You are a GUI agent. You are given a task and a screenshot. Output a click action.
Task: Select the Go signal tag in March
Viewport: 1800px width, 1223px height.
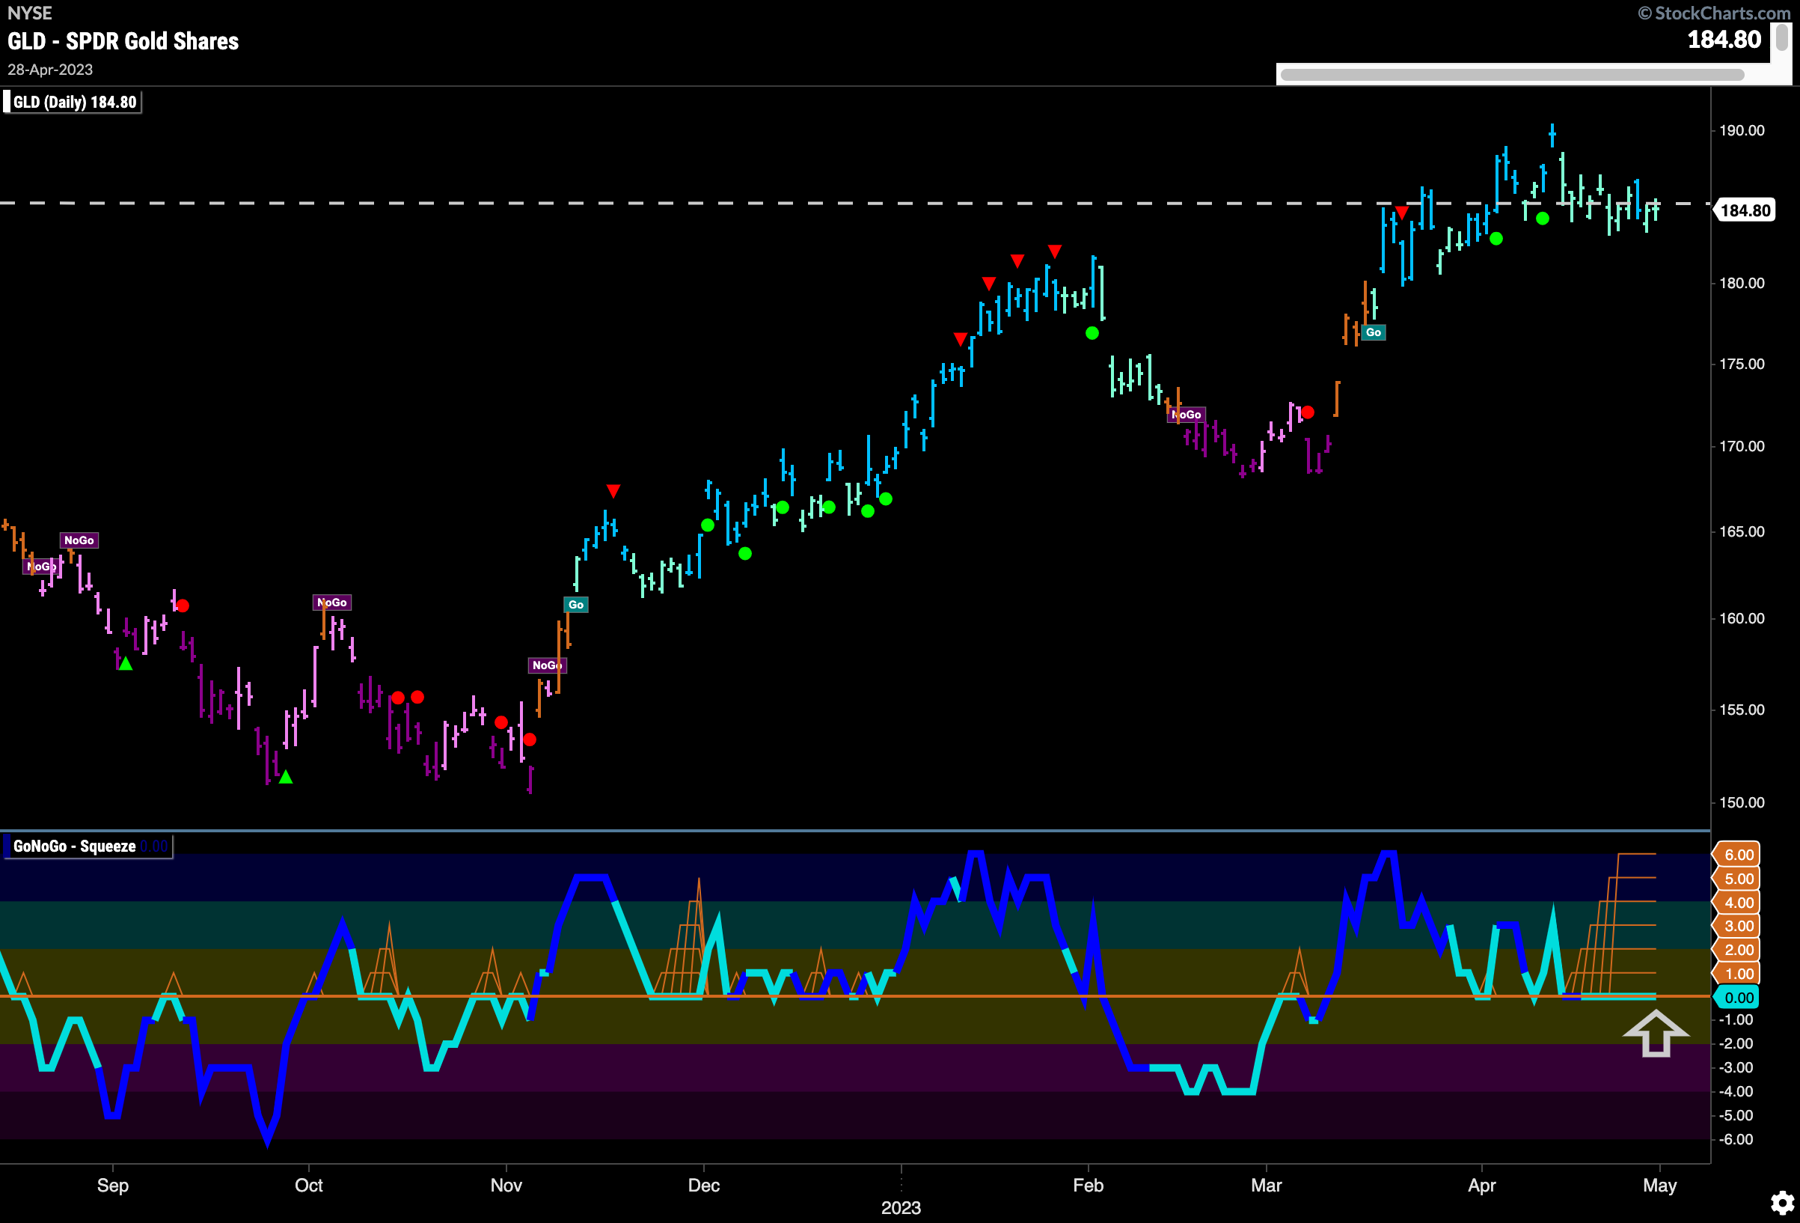1374,332
